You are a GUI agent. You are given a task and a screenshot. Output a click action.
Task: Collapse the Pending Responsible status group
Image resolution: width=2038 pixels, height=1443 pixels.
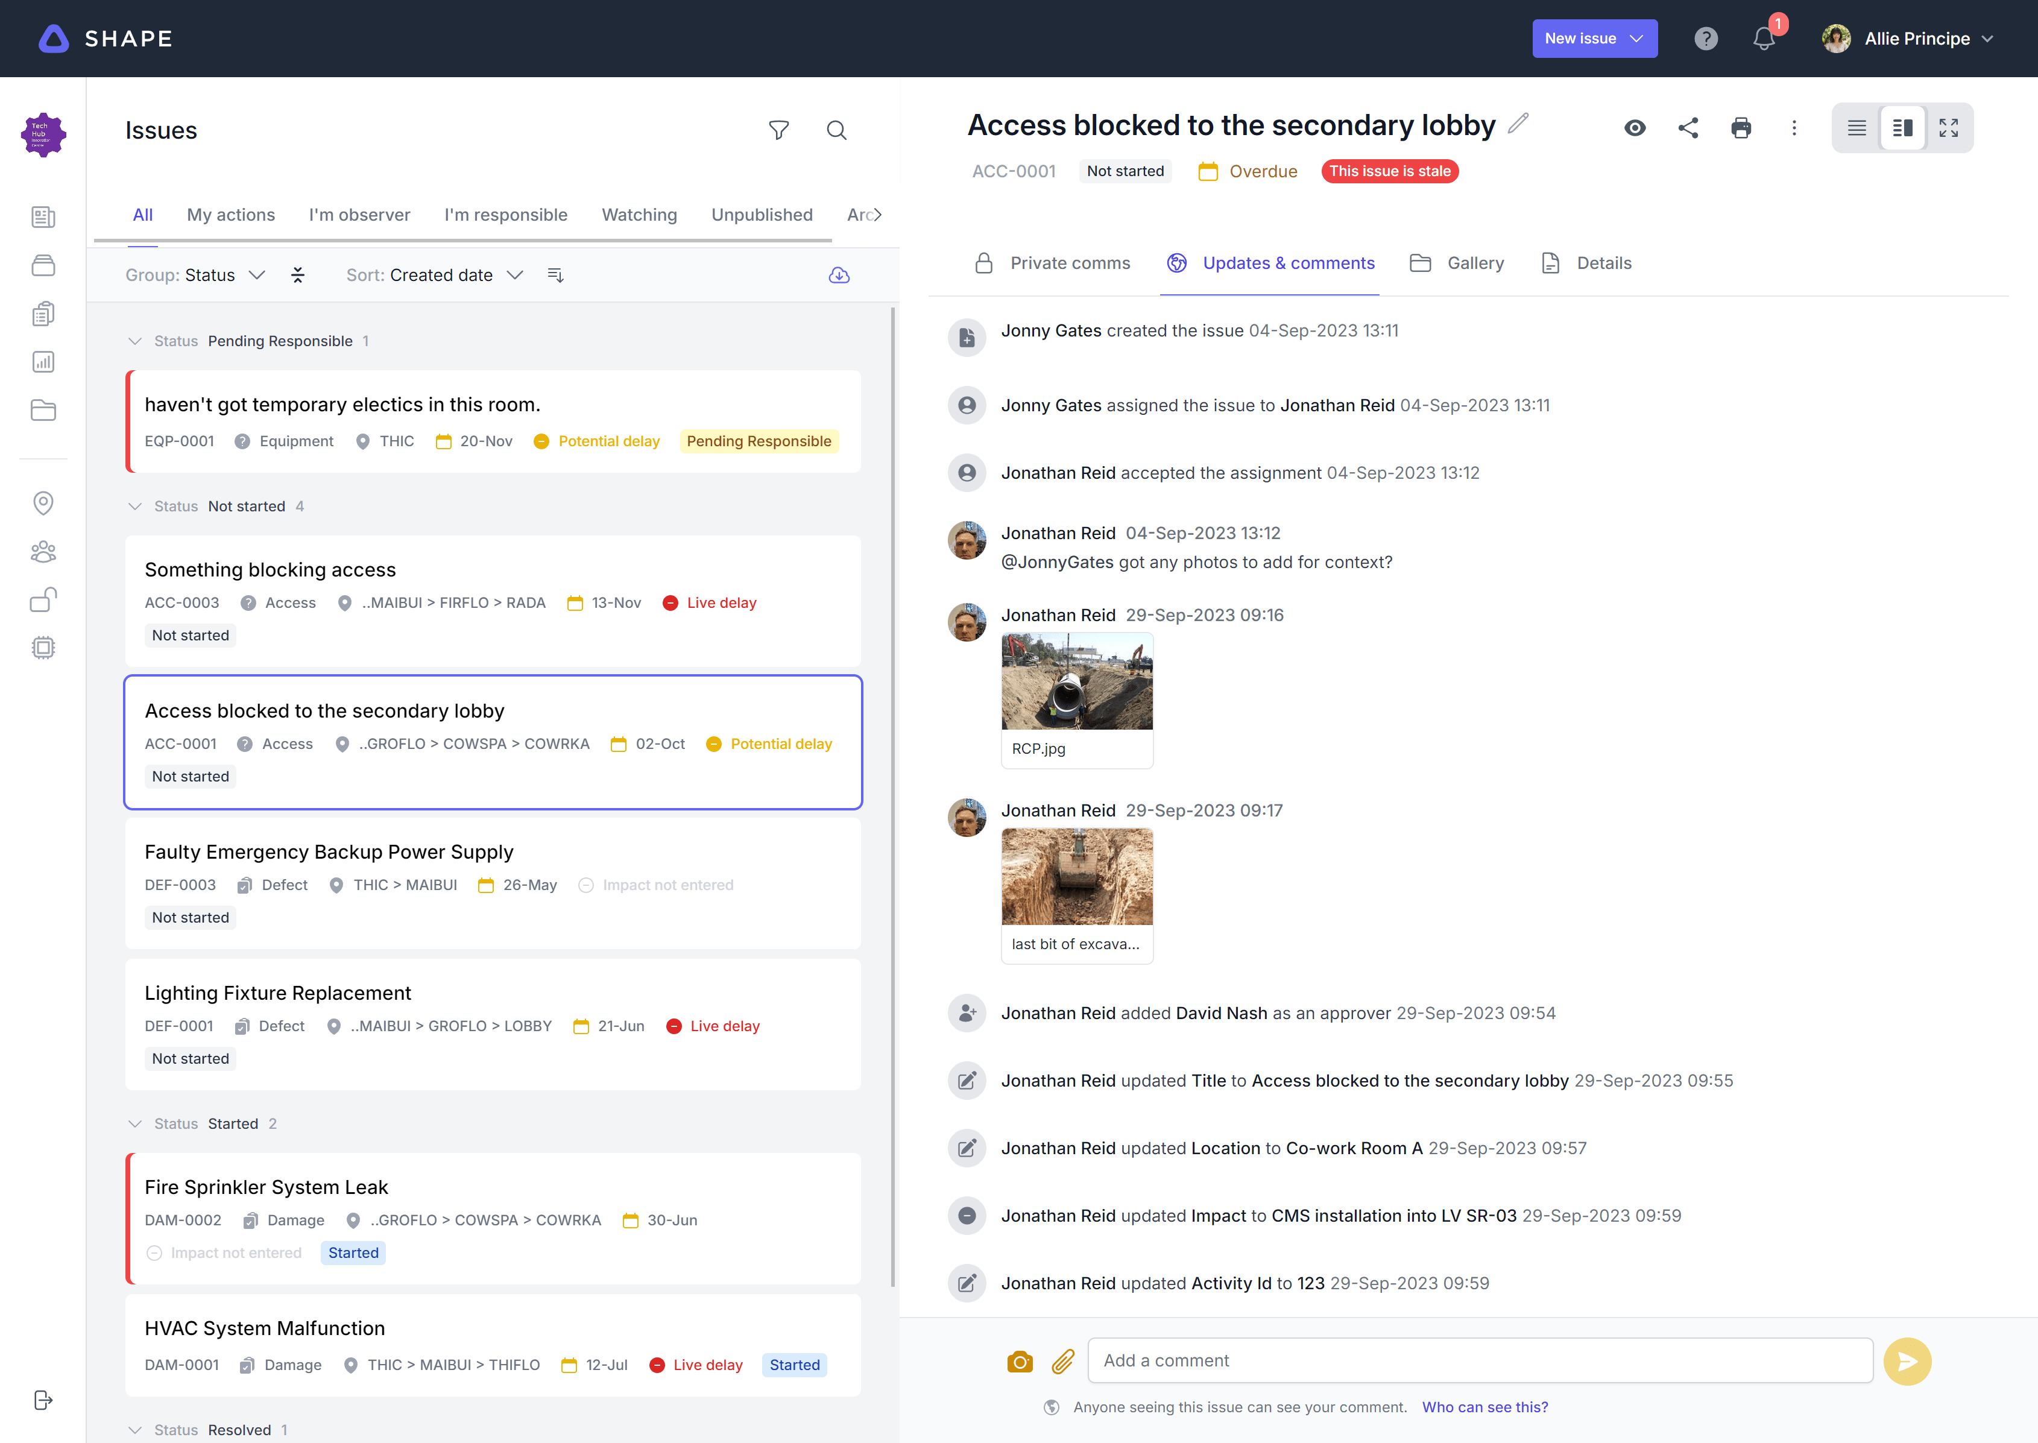point(135,341)
